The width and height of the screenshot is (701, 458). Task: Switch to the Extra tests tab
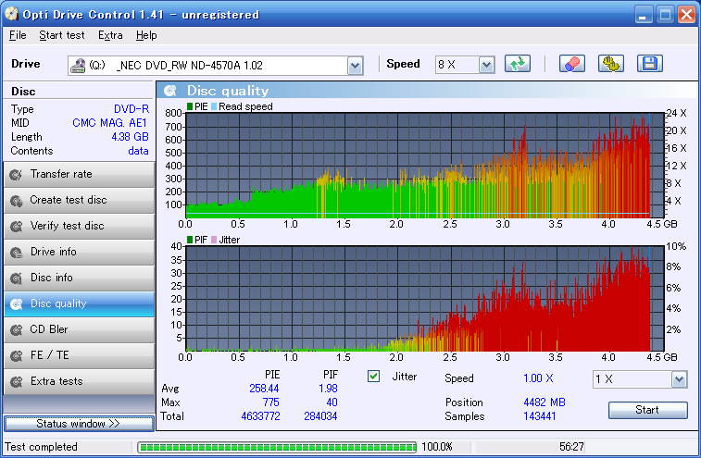click(x=79, y=381)
